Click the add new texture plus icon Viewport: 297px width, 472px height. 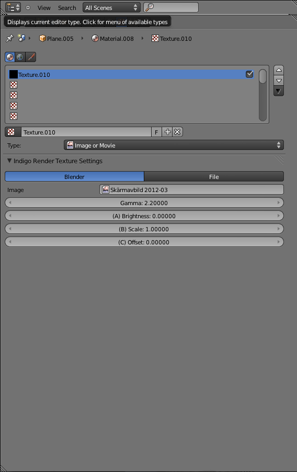click(x=167, y=132)
